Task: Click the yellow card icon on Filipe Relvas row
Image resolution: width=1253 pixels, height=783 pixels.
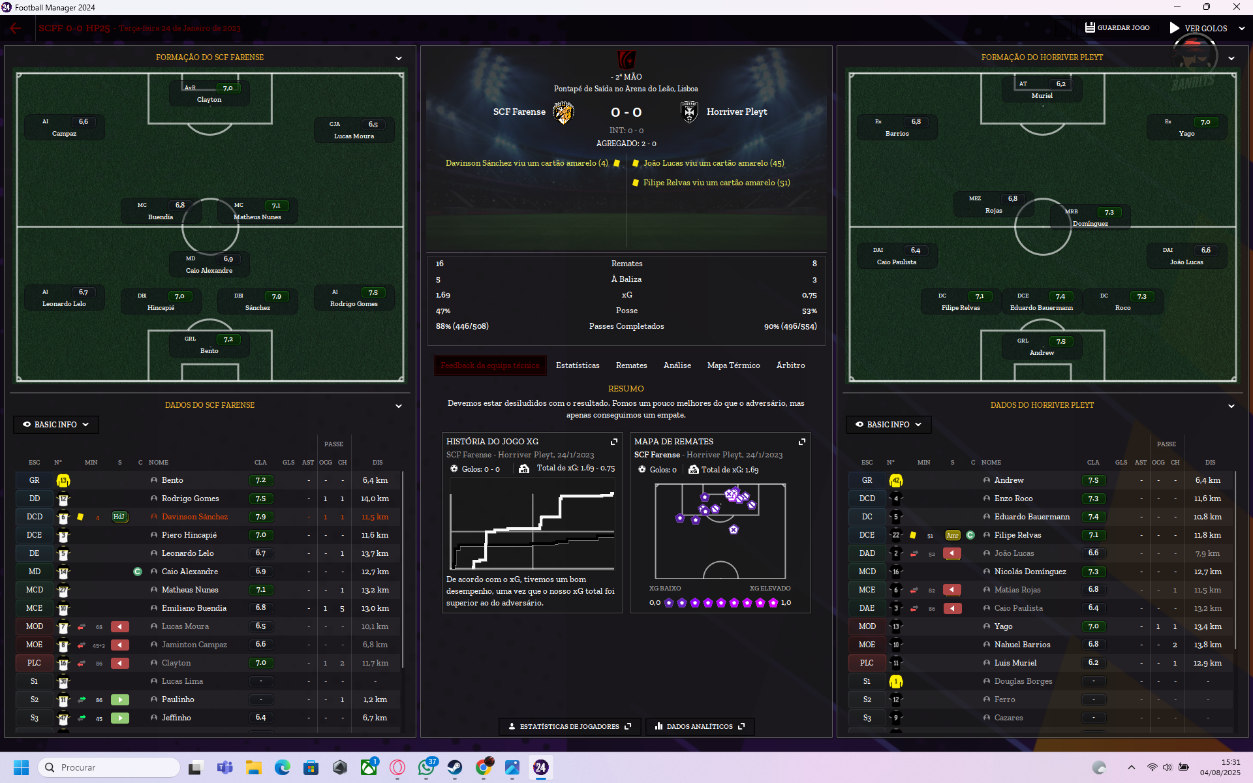Action: point(913,535)
